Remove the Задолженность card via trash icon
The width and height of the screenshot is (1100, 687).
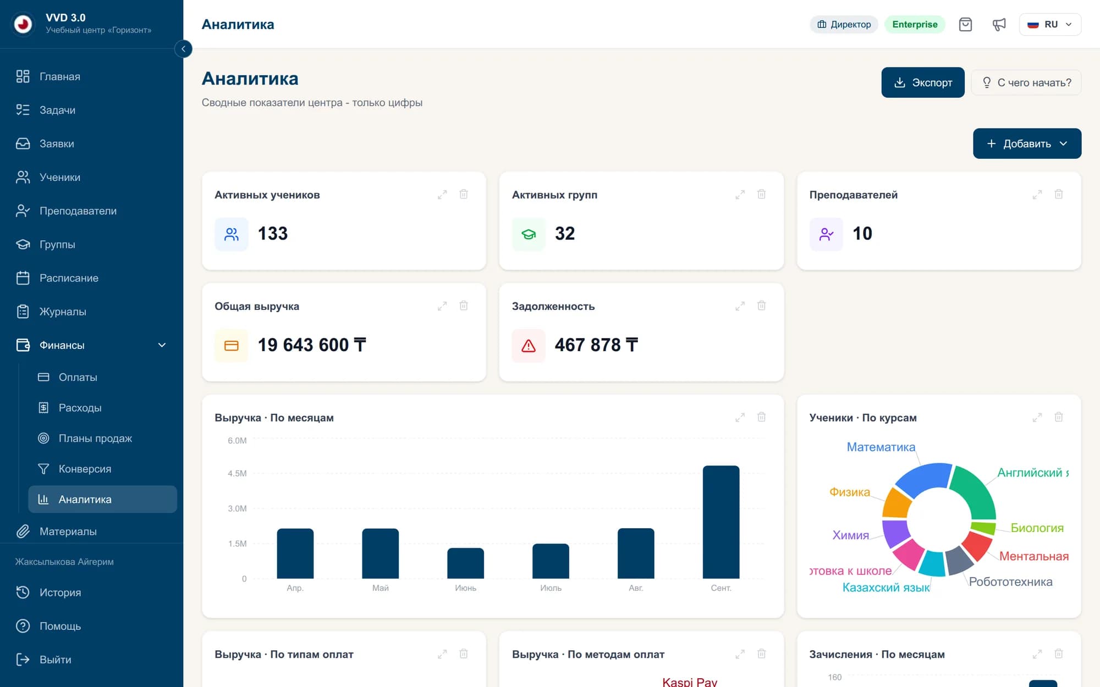point(761,306)
